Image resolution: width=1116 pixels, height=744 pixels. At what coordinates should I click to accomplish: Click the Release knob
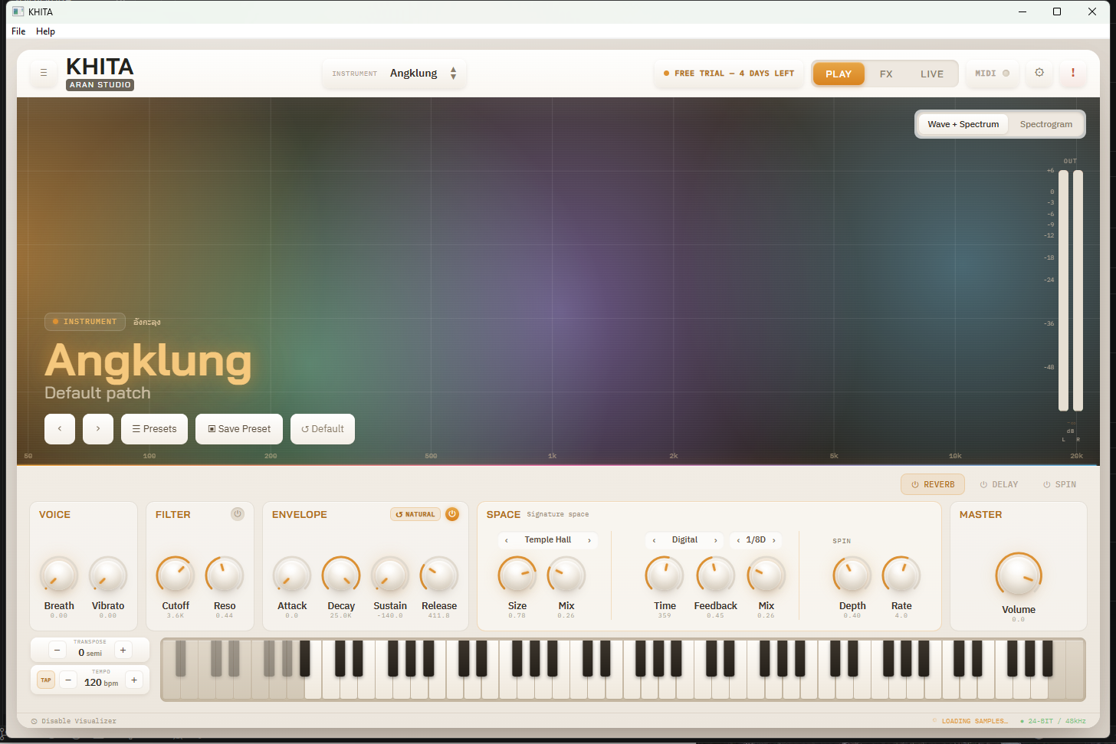click(x=439, y=575)
